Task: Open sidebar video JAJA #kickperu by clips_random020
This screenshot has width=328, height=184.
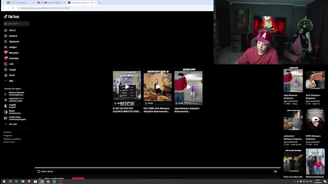Action: 315,80
